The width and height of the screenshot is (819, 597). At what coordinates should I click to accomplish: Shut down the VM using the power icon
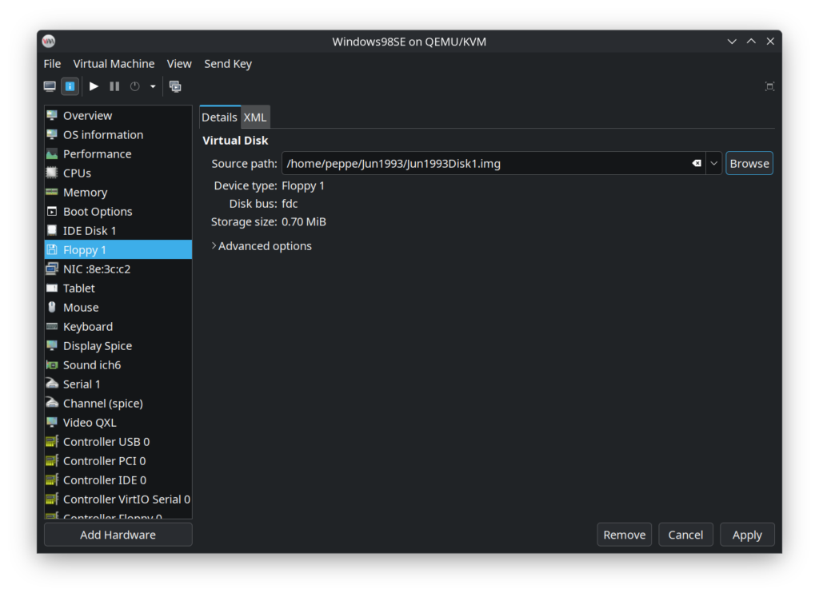[134, 86]
